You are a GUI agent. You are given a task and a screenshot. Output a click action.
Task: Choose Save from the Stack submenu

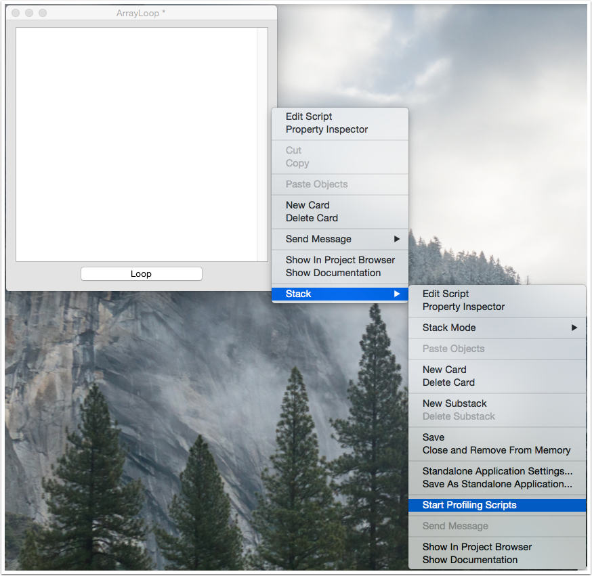click(433, 437)
